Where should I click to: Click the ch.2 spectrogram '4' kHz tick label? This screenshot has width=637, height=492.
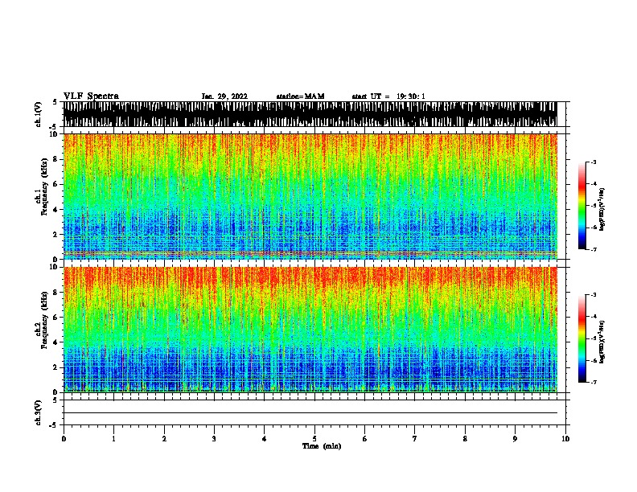56,342
